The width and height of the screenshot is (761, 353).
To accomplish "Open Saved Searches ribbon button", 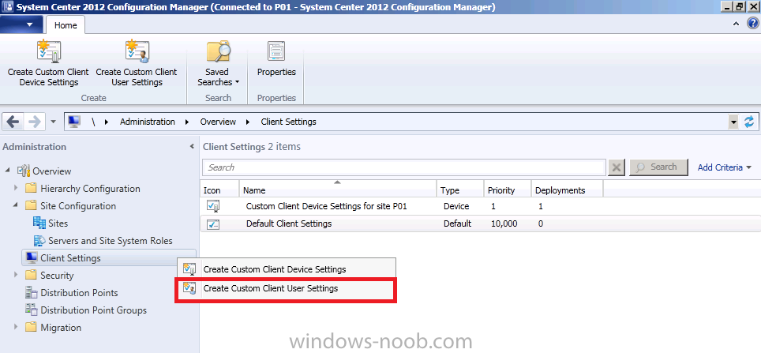I will pos(219,65).
